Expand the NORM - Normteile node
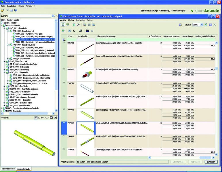The image size is (222, 172). (x=1, y=111)
